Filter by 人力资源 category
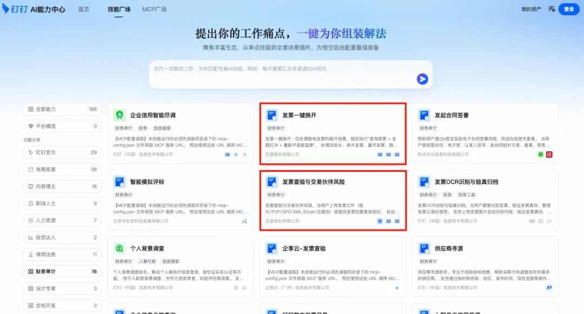 click(62, 221)
